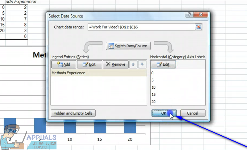
Task: Select axis label 0 in list
Action: point(152,73)
